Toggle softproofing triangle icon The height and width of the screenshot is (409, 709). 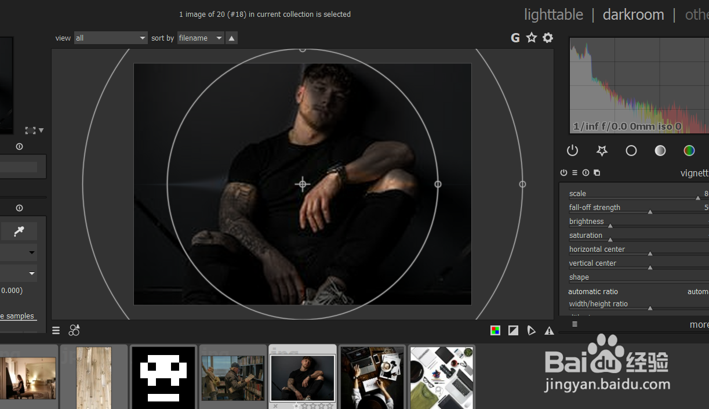tap(531, 331)
